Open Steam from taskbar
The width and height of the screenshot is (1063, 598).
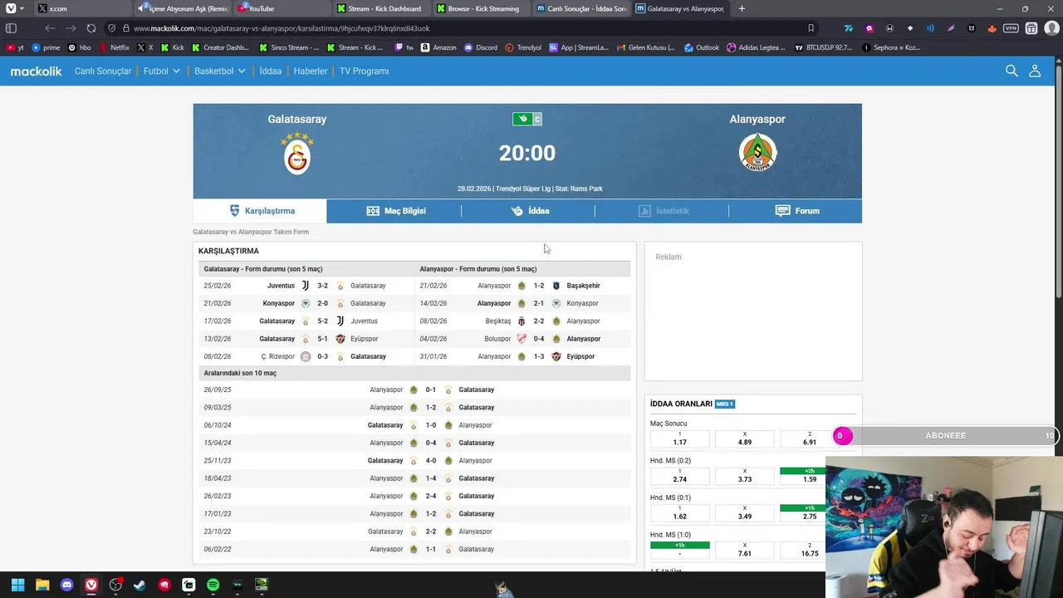(140, 585)
